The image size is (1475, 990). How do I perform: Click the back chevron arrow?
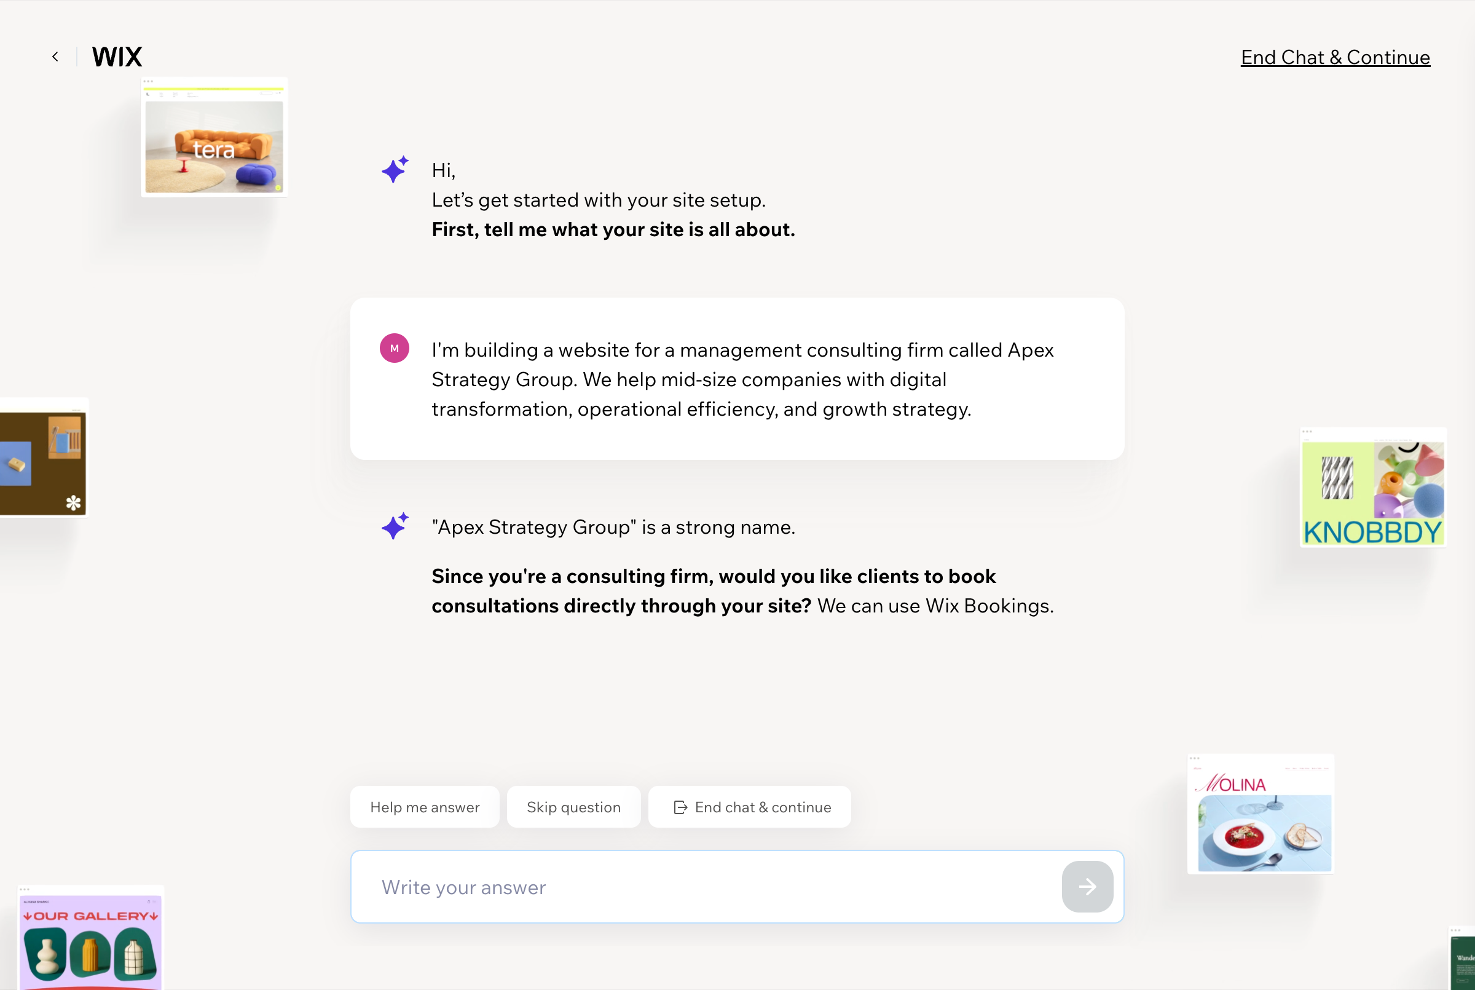click(x=55, y=56)
